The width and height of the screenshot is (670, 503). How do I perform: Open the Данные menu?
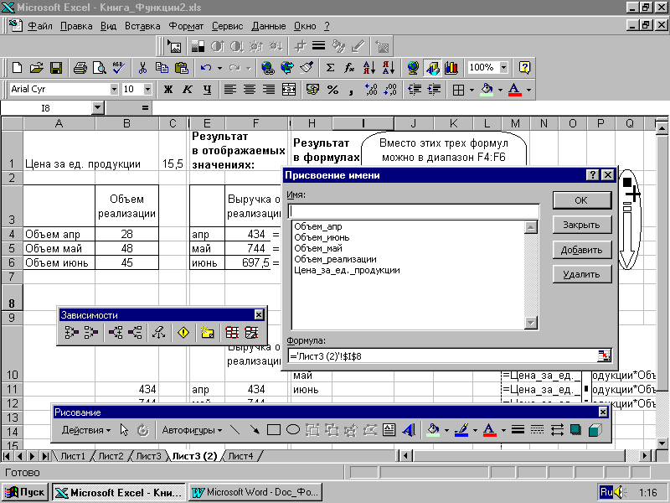pos(268,26)
